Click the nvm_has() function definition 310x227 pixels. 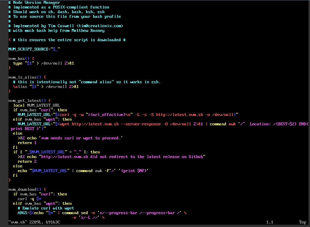tap(19, 58)
